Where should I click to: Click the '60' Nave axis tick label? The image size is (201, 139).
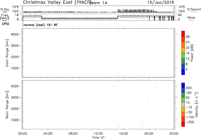[180, 15]
